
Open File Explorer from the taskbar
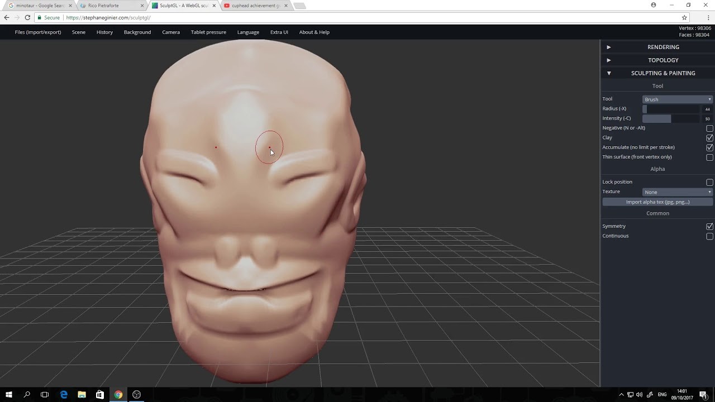point(82,395)
